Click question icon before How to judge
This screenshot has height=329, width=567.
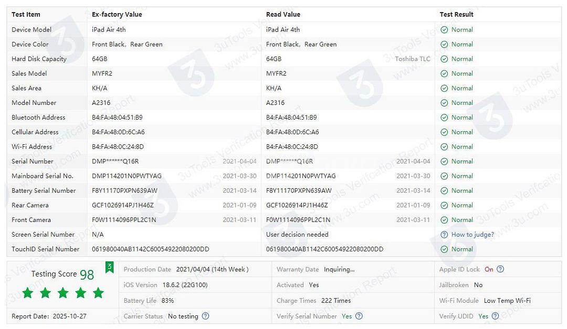pyautogui.click(x=444, y=235)
